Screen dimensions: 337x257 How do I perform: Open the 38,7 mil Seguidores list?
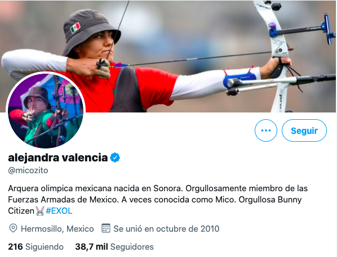click(x=114, y=247)
